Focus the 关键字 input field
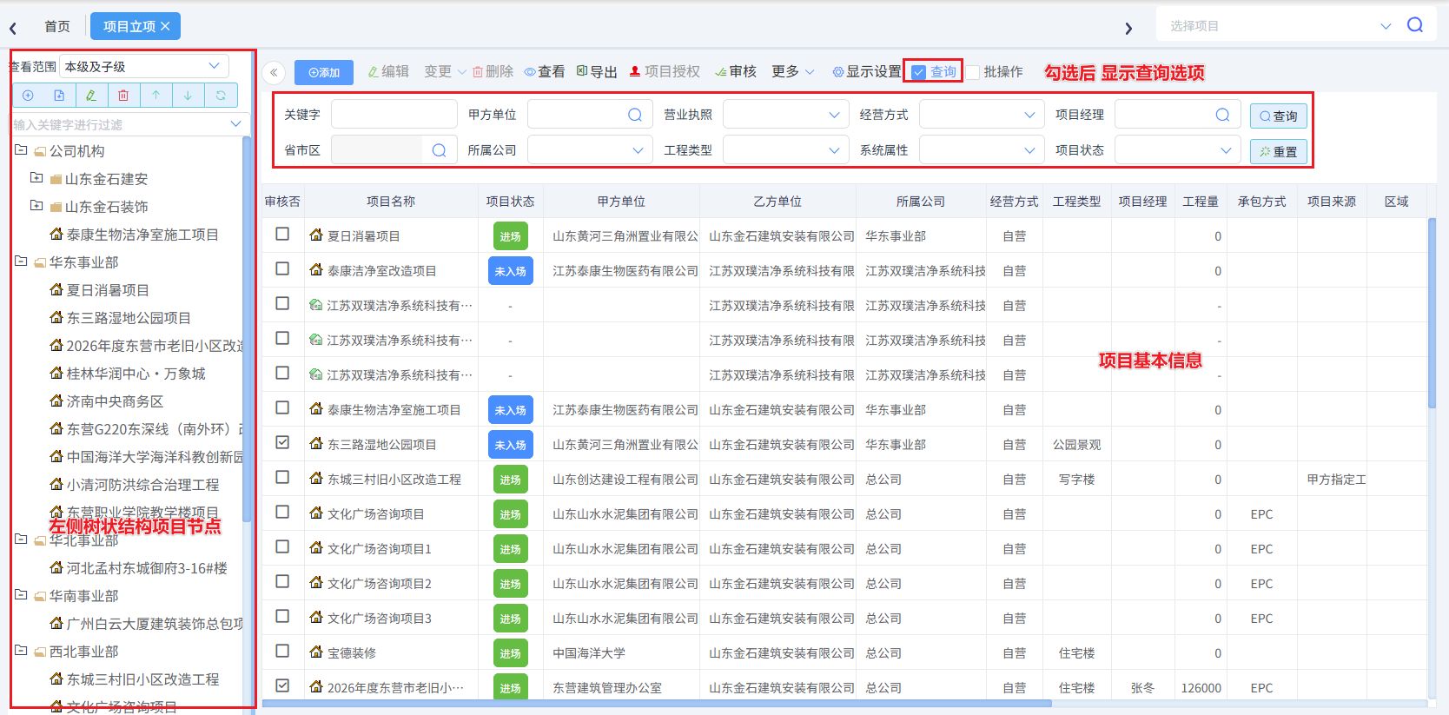Screen dimensions: 1449x715 pos(394,115)
